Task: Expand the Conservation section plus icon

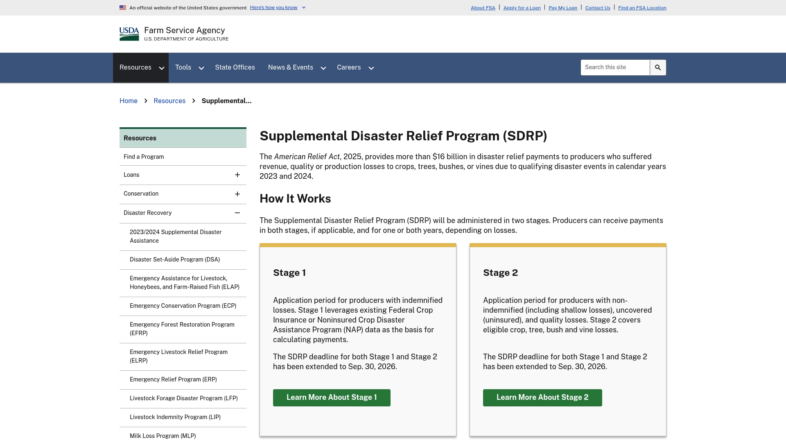Action: [237, 194]
